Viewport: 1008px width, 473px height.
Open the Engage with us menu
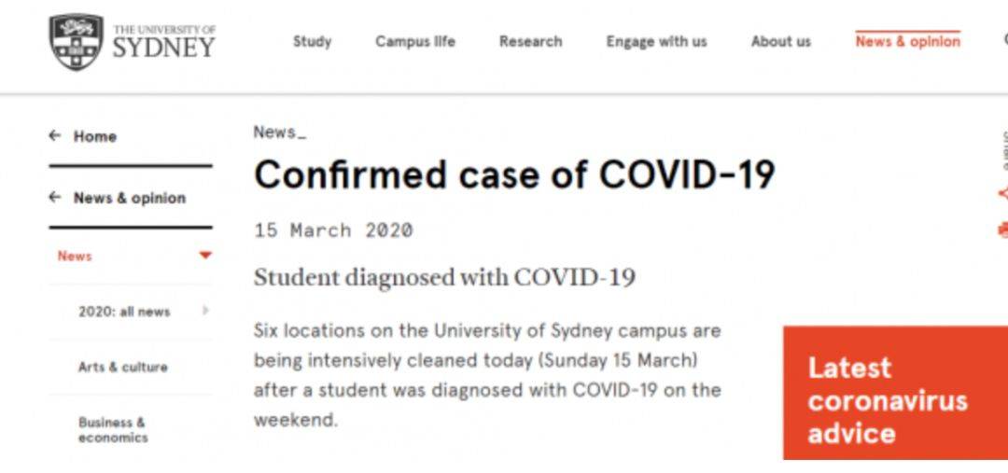(x=656, y=42)
